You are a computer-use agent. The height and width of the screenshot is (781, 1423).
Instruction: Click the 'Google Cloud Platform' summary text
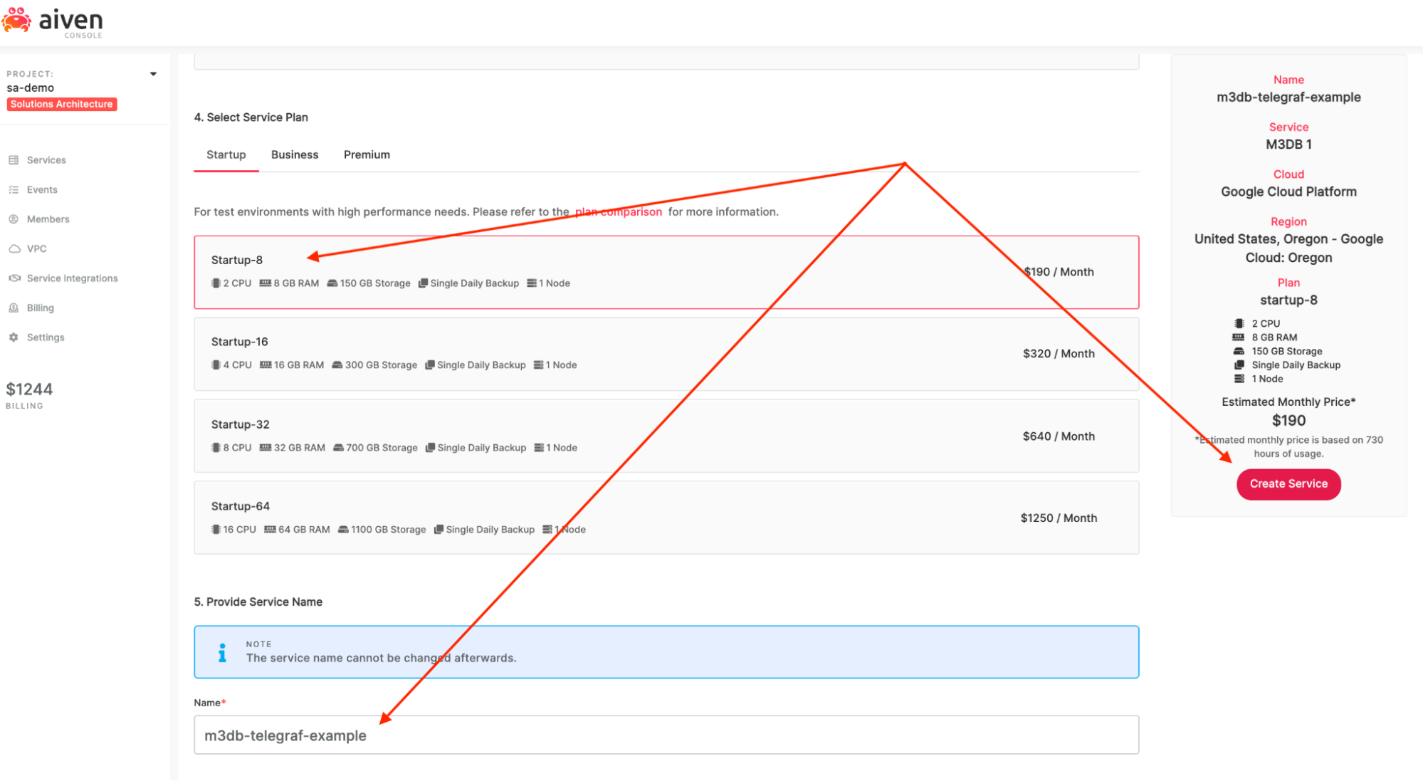1288,192
